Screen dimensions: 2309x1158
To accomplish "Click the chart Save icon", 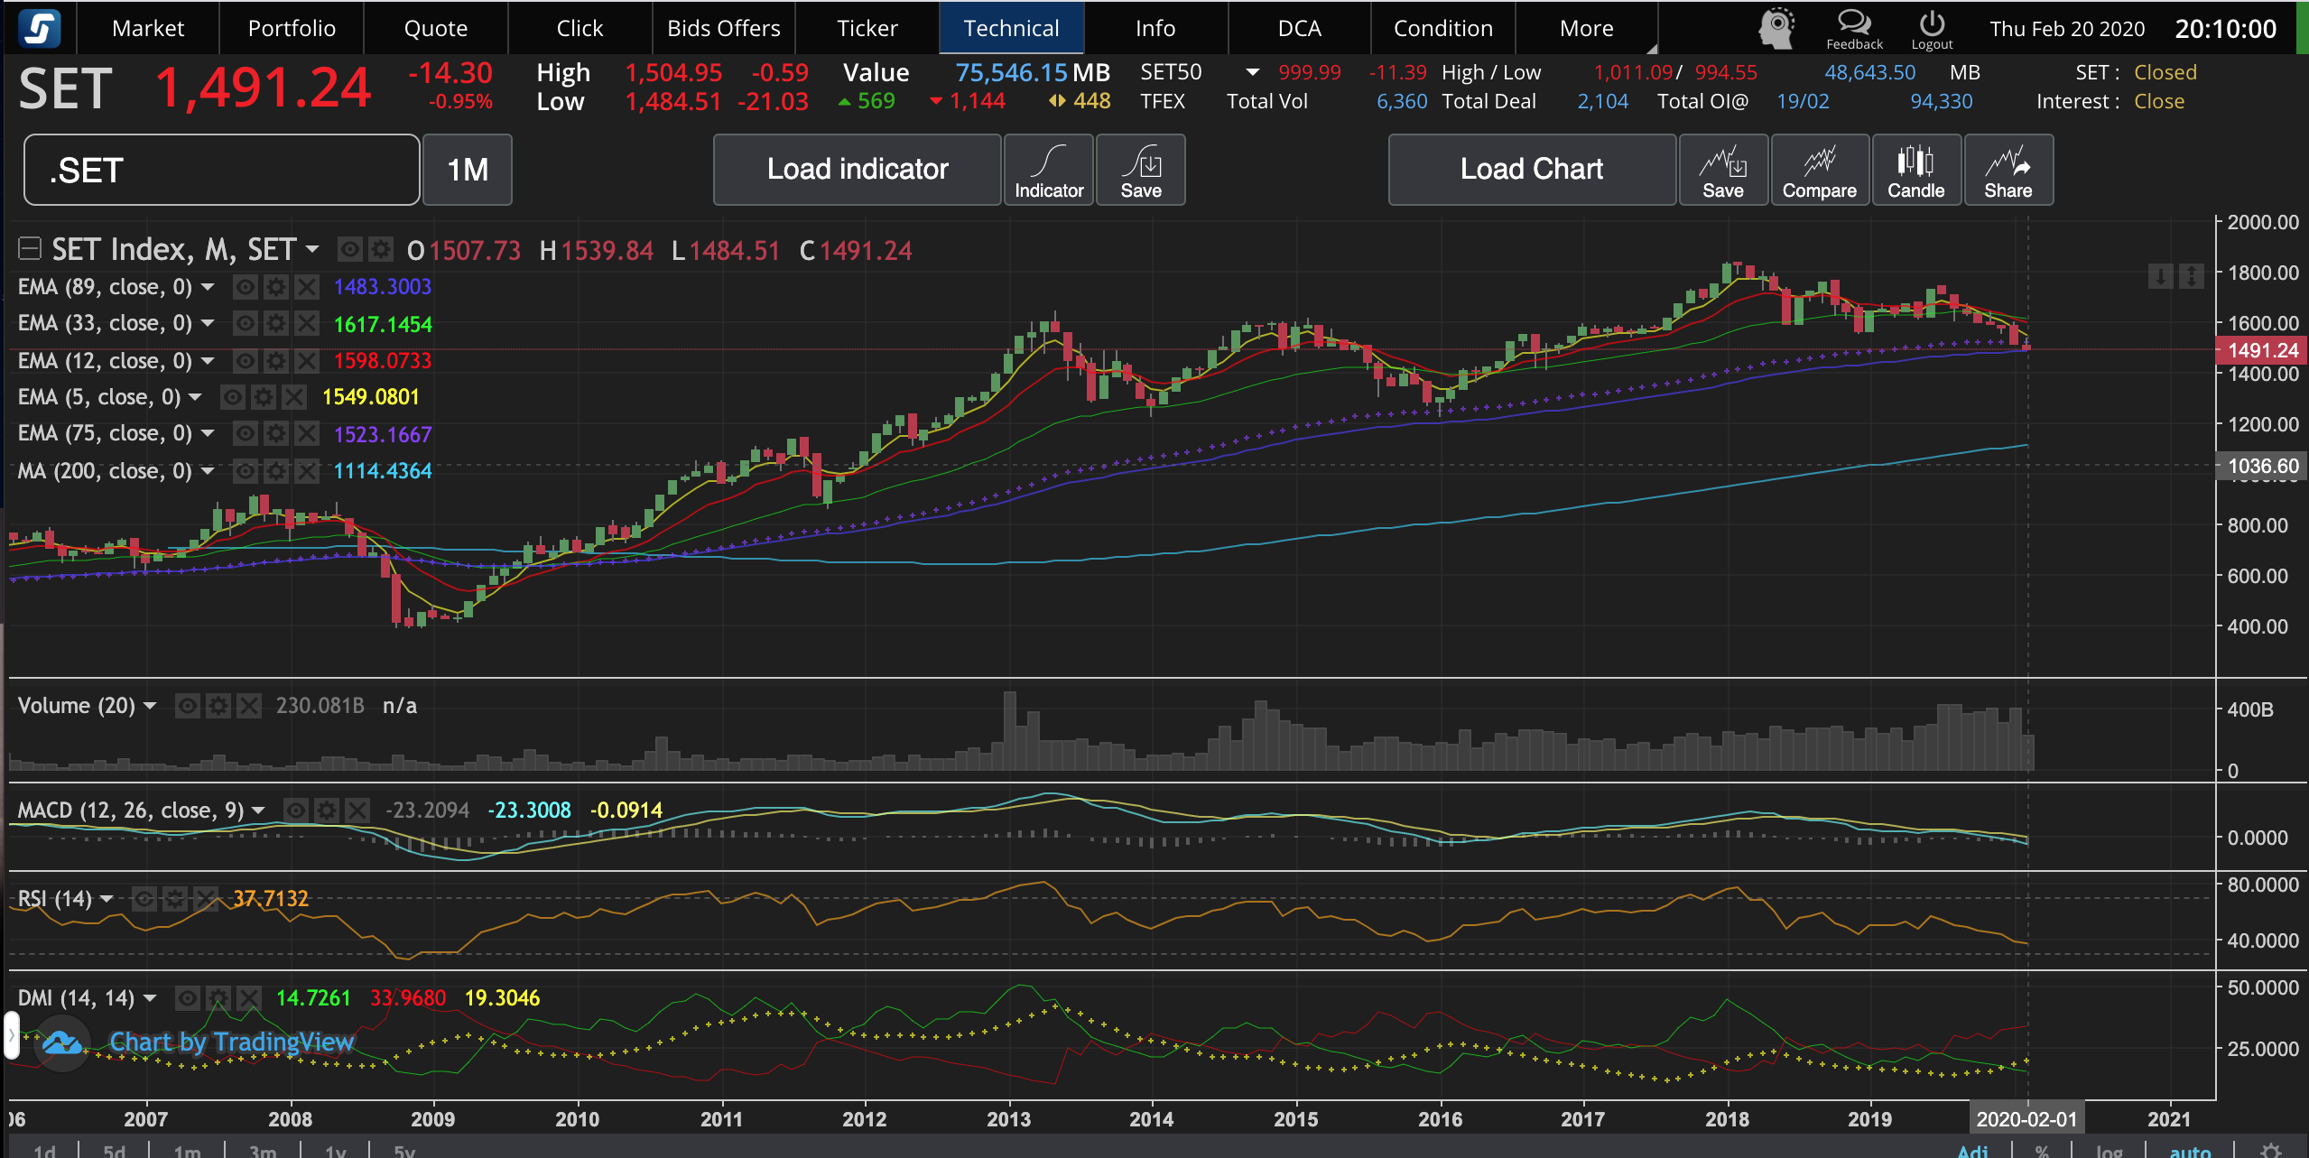I will tap(1722, 170).
